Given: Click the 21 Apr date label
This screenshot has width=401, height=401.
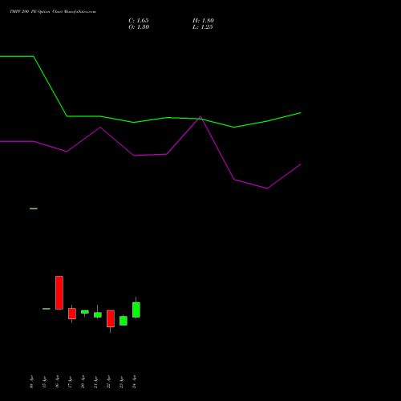Looking at the screenshot, I should [95, 382].
